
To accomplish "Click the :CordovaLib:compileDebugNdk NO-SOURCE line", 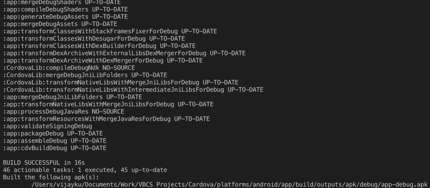I will tap(69, 68).
